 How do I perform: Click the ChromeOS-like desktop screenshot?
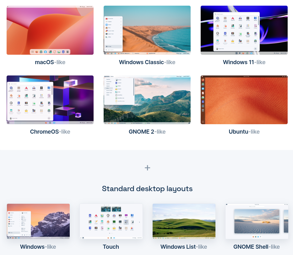50,100
